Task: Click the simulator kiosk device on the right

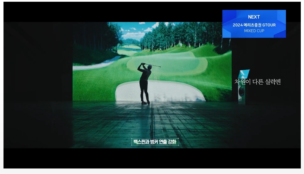Action: click(242, 87)
